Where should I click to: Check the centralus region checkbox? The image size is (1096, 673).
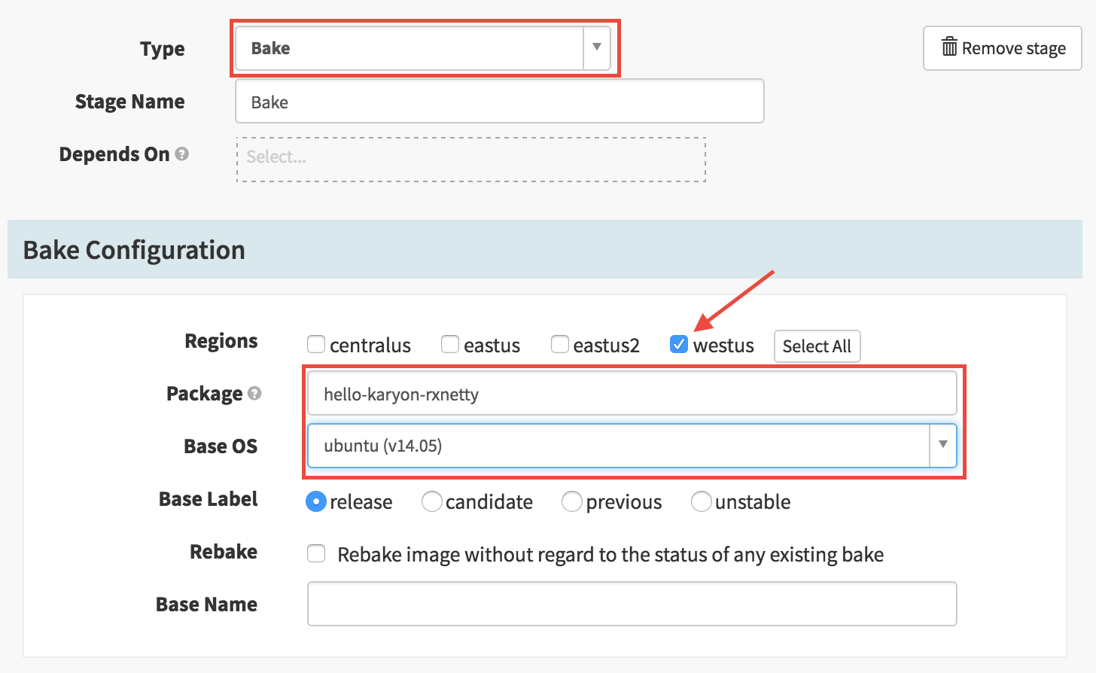click(x=316, y=345)
